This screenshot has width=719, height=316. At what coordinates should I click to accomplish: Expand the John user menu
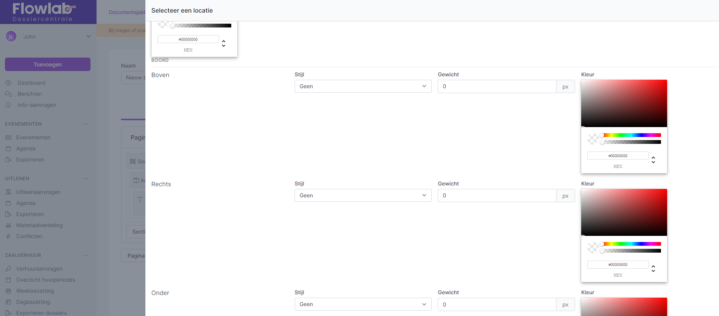(x=88, y=37)
